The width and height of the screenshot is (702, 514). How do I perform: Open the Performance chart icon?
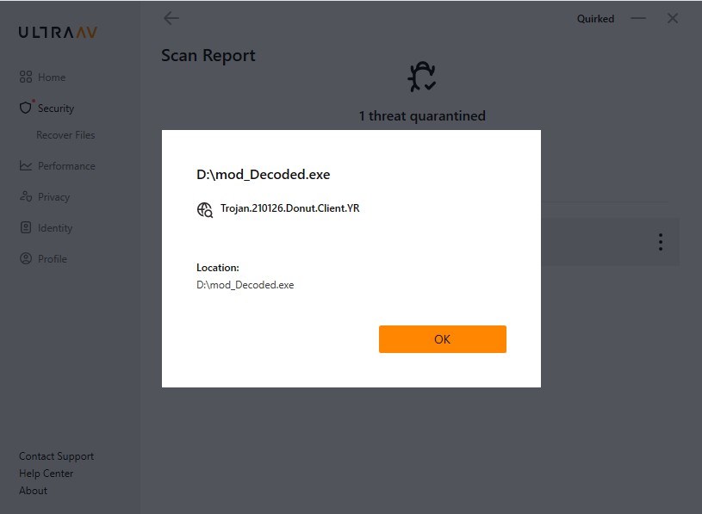pyautogui.click(x=26, y=166)
